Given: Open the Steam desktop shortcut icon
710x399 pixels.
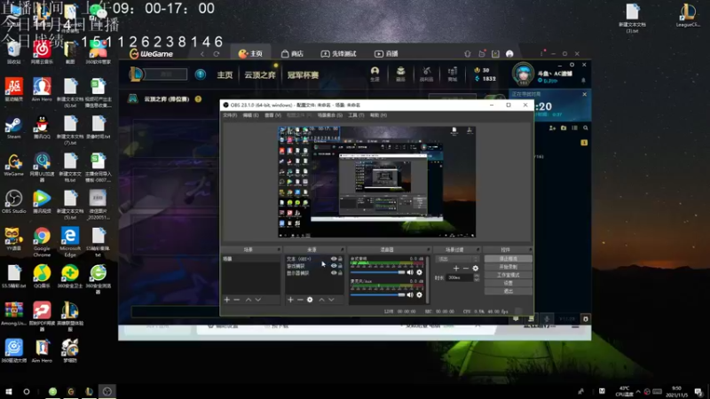Looking at the screenshot, I should tap(13, 128).
